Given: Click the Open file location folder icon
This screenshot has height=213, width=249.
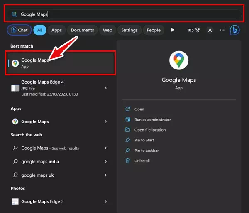Looking at the screenshot, I should tap(128, 130).
